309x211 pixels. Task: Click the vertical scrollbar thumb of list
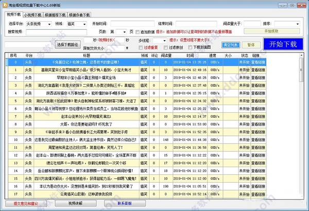click(x=301, y=70)
